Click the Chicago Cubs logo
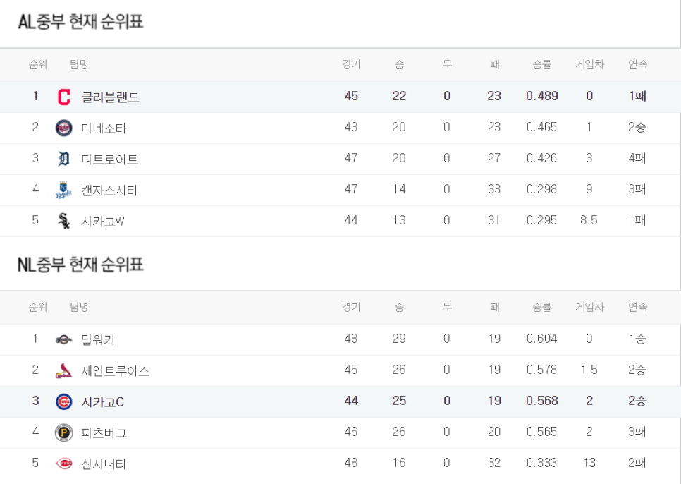 click(64, 402)
